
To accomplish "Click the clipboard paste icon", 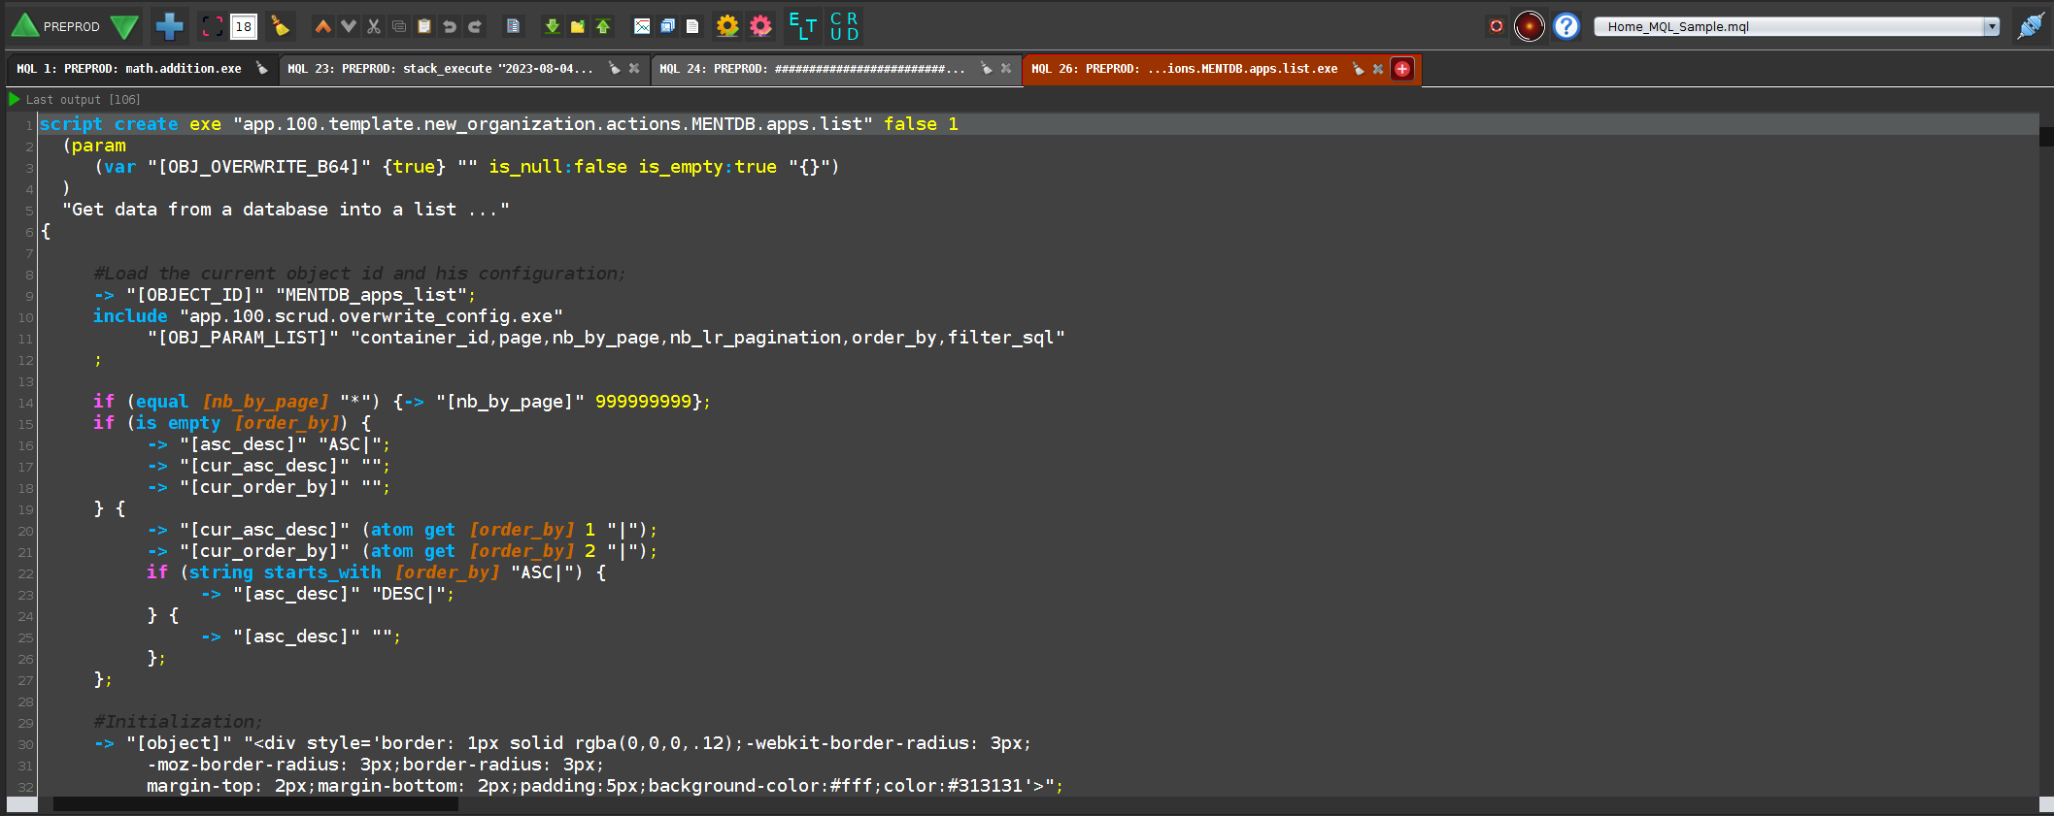I will click(x=424, y=26).
